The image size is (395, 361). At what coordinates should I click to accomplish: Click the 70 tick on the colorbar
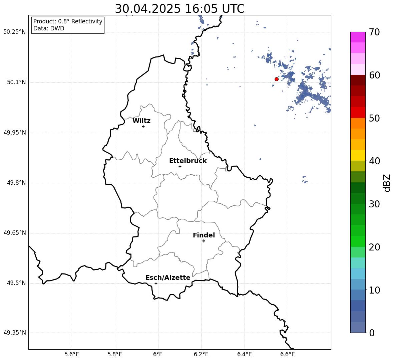click(374, 32)
